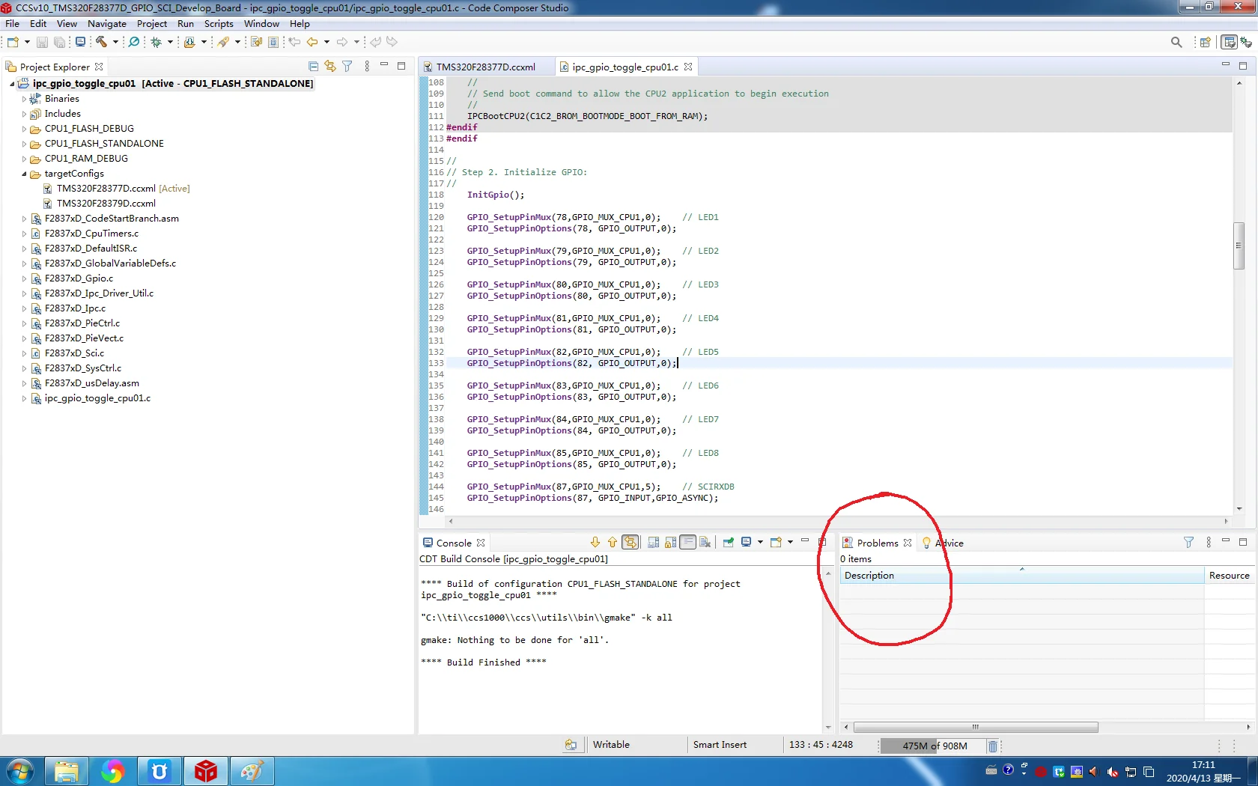The image size is (1258, 786).
Task: Open the File menu
Action: (x=12, y=24)
